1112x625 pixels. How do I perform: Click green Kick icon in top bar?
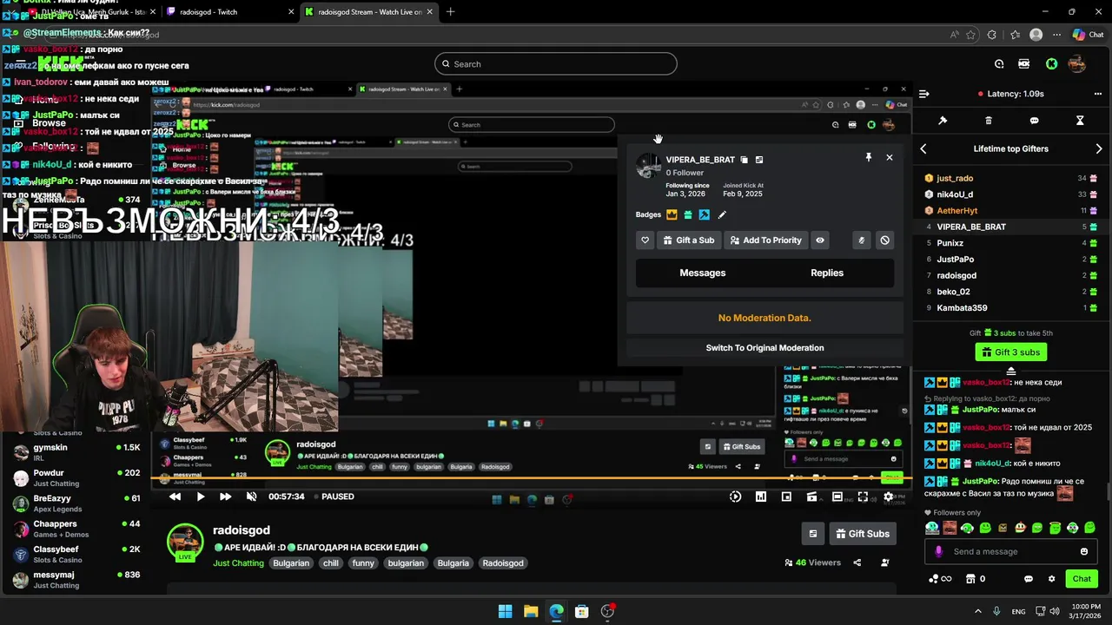tap(1051, 63)
